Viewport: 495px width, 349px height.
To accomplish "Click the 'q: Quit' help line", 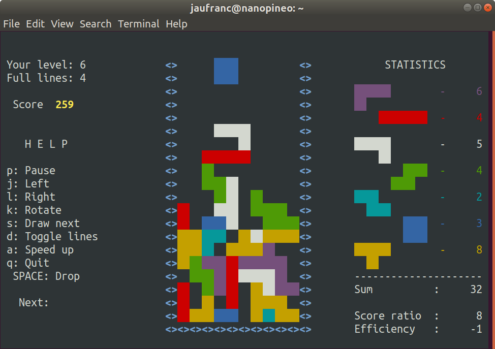I will (x=28, y=263).
